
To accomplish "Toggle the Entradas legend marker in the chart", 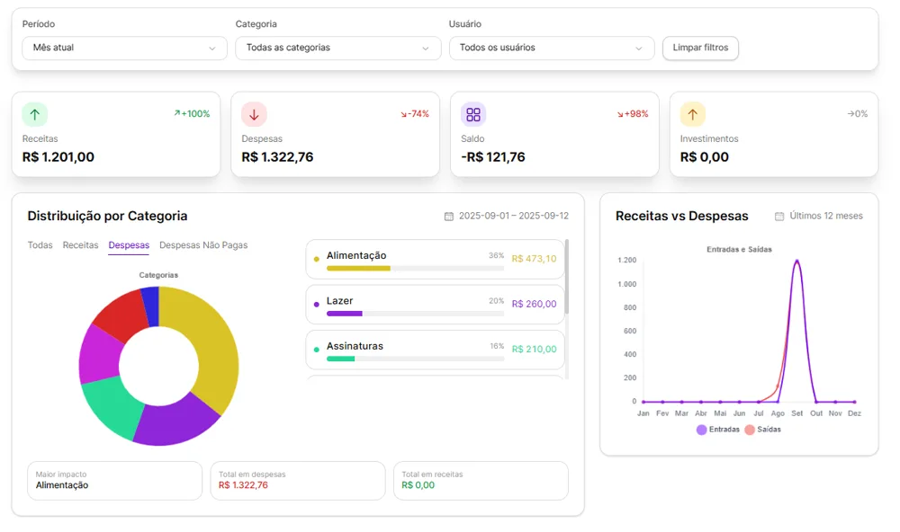I will pos(701,430).
